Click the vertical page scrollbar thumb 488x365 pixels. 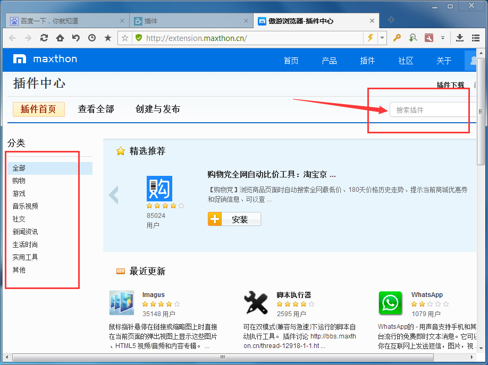(x=481, y=111)
